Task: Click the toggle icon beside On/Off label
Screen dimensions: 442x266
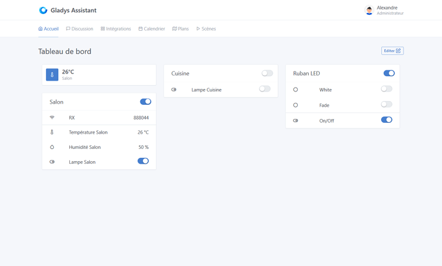Action: 295,120
